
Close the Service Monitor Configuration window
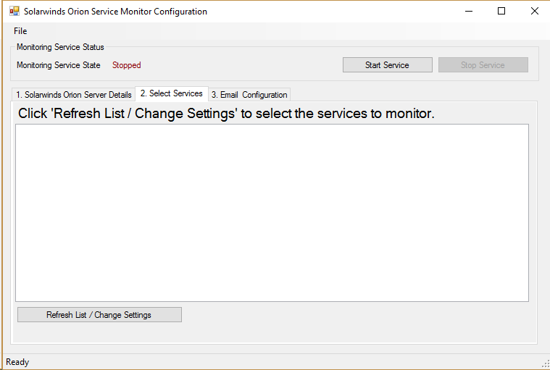[x=535, y=11]
